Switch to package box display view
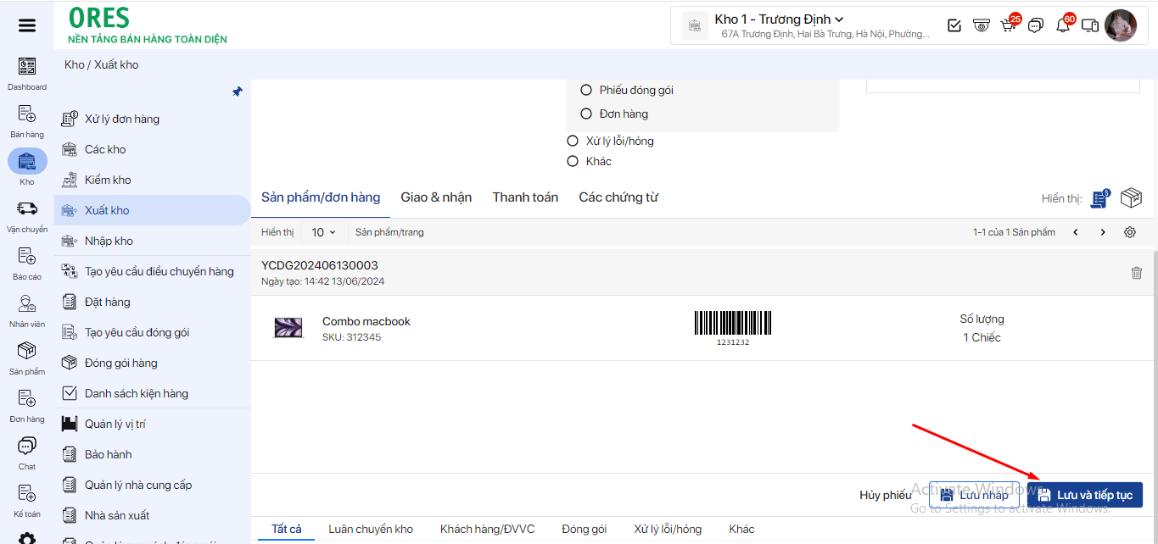The height and width of the screenshot is (544, 1158). (x=1131, y=198)
